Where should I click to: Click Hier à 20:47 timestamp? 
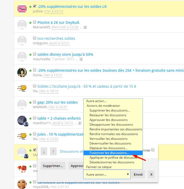58,107
